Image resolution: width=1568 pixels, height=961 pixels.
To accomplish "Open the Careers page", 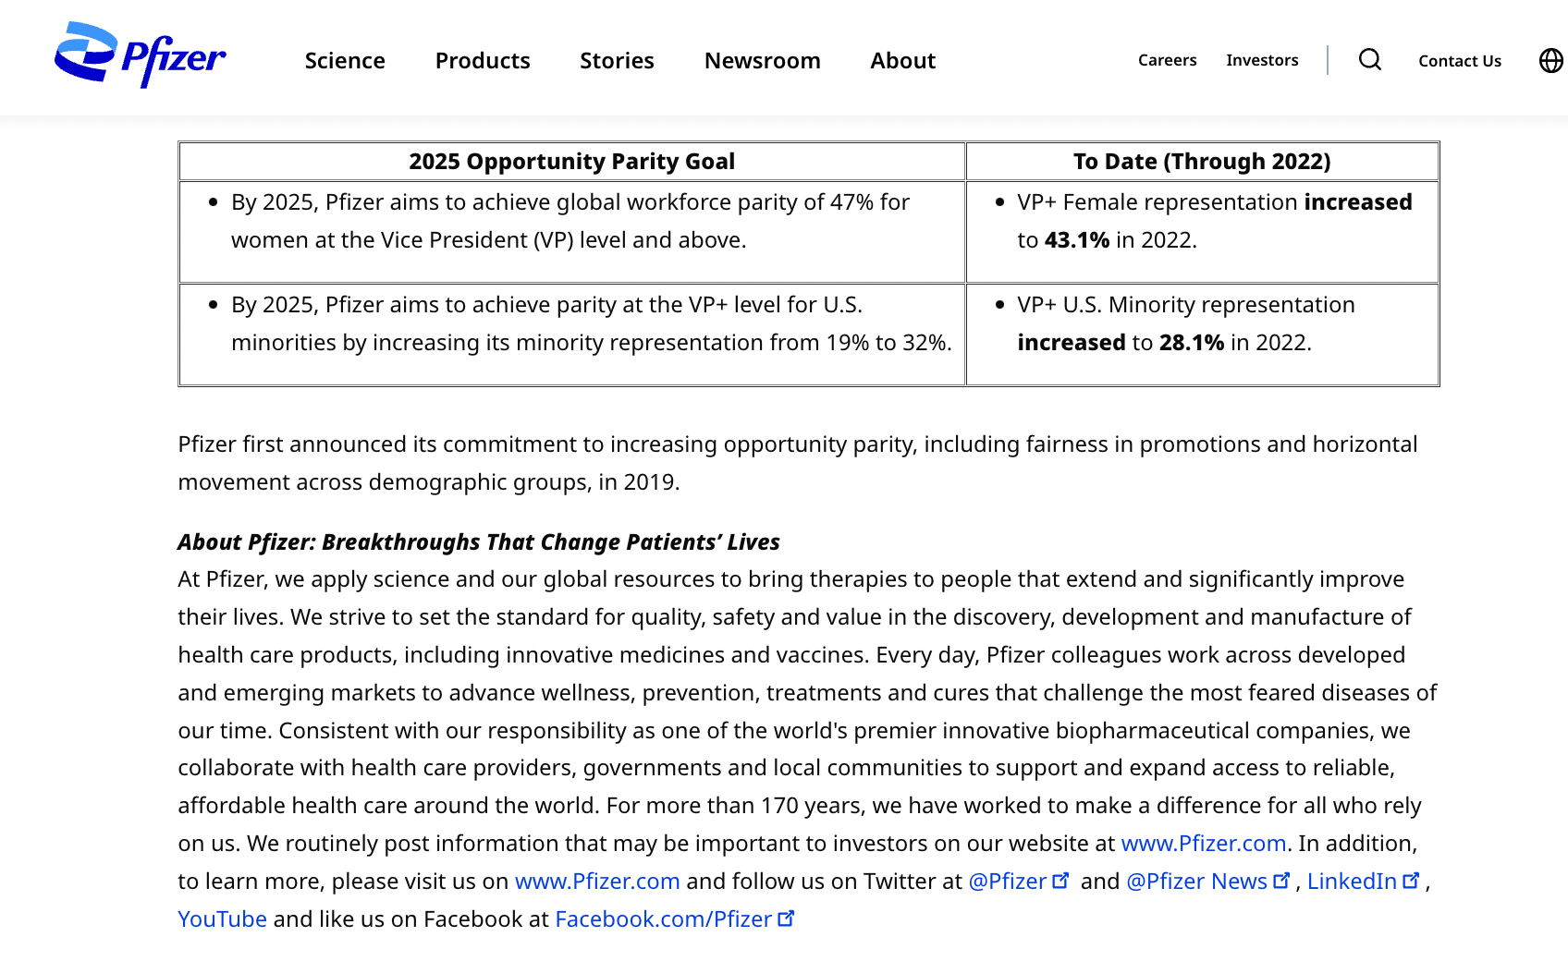I will tap(1167, 59).
